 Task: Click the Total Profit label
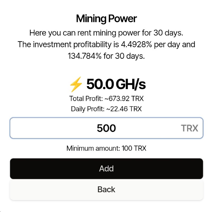(x=85, y=99)
